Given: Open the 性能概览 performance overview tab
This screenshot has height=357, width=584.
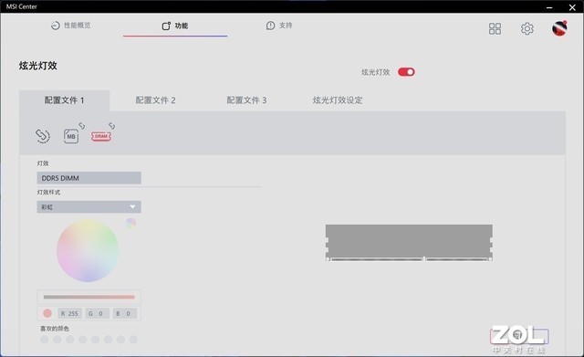Looking at the screenshot, I should [71, 26].
